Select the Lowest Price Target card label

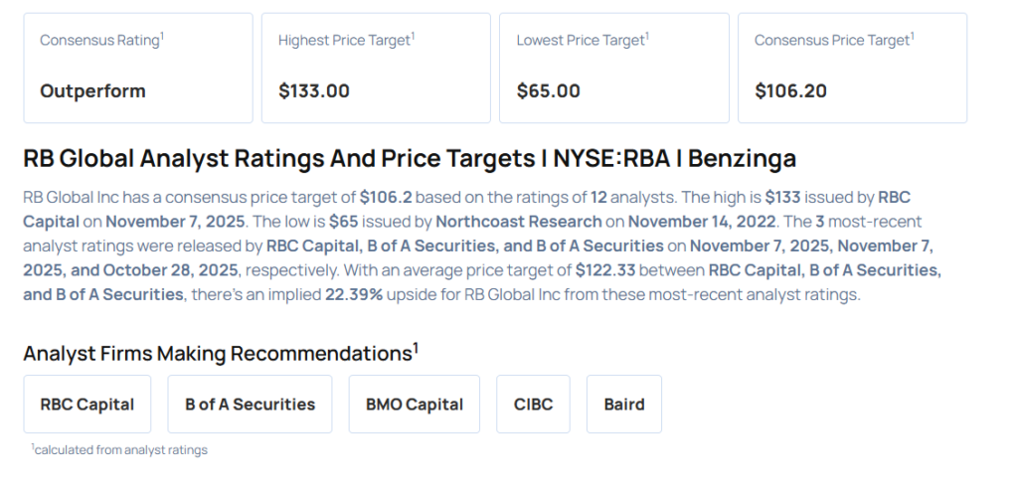pos(582,41)
